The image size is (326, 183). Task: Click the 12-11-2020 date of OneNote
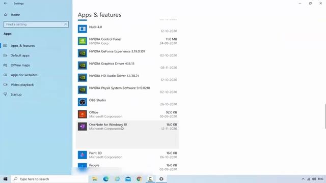pyautogui.click(x=169, y=129)
